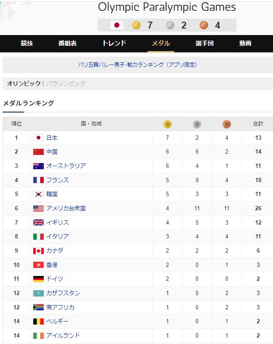
Task: Click the Australia flag icon
Action: [39, 166]
